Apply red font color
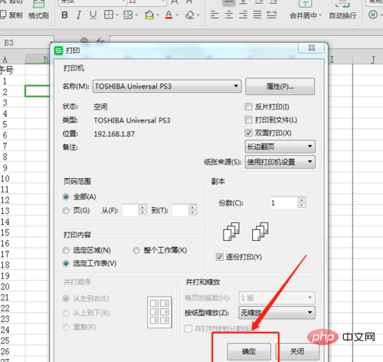383x362 pixels. (169, 15)
